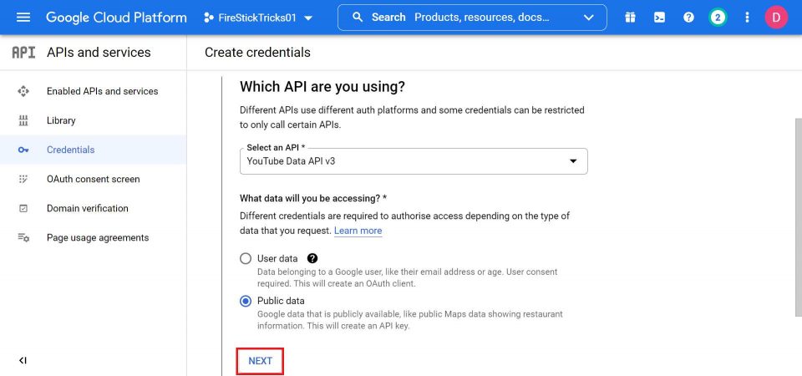Open the Learn more link
The width and height of the screenshot is (802, 376).
pyautogui.click(x=358, y=231)
